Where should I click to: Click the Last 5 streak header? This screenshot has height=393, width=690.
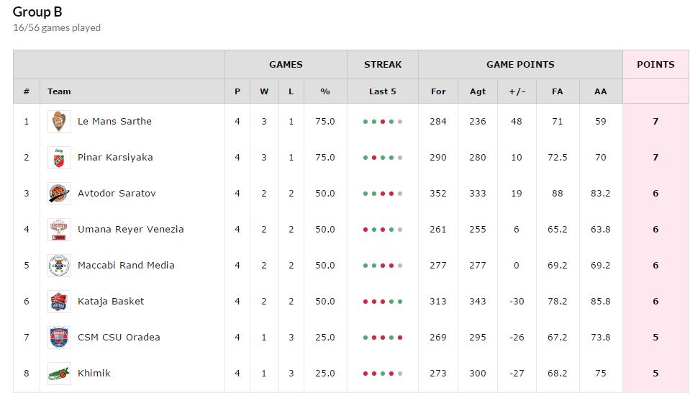[x=382, y=91]
